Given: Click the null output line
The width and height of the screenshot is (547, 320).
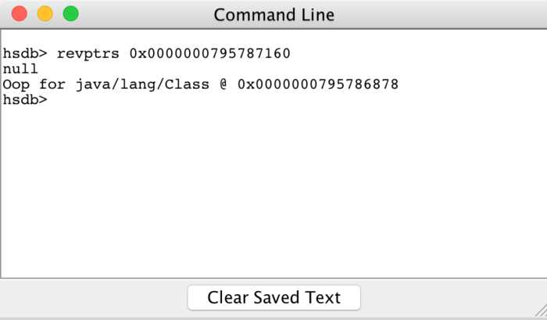Looking at the screenshot, I should (20, 69).
